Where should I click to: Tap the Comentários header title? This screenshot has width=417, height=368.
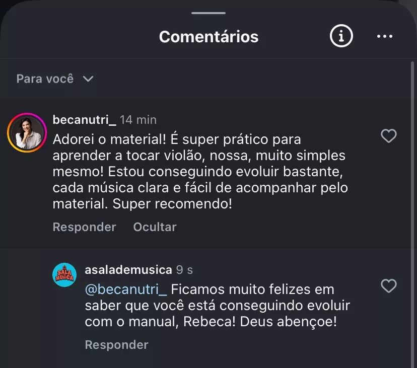[x=208, y=36]
